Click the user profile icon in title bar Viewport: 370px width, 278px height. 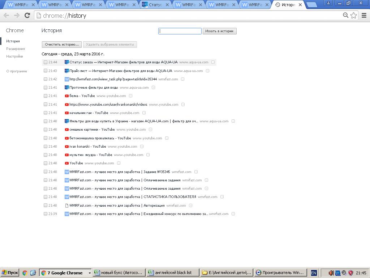click(x=328, y=3)
